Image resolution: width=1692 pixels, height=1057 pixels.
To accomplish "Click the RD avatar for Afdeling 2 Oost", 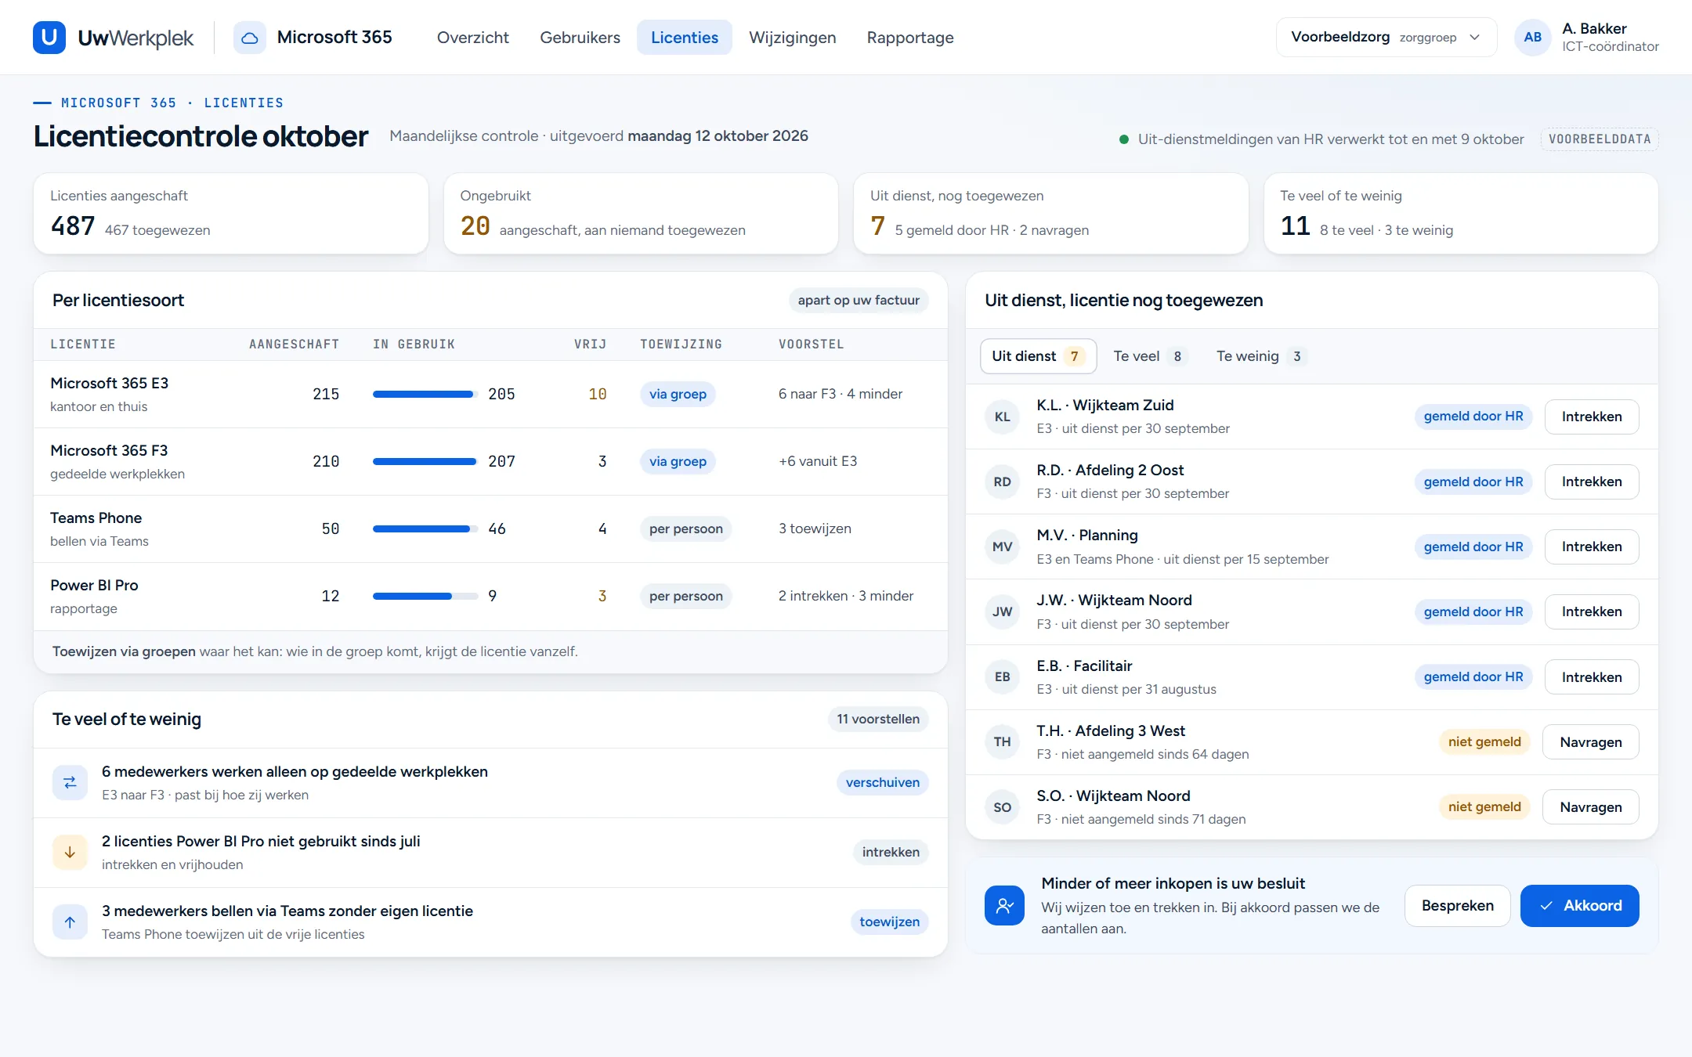I will (x=1003, y=482).
